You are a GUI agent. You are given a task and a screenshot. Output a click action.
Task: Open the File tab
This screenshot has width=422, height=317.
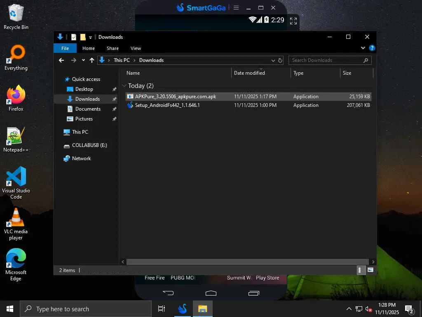coord(65,48)
